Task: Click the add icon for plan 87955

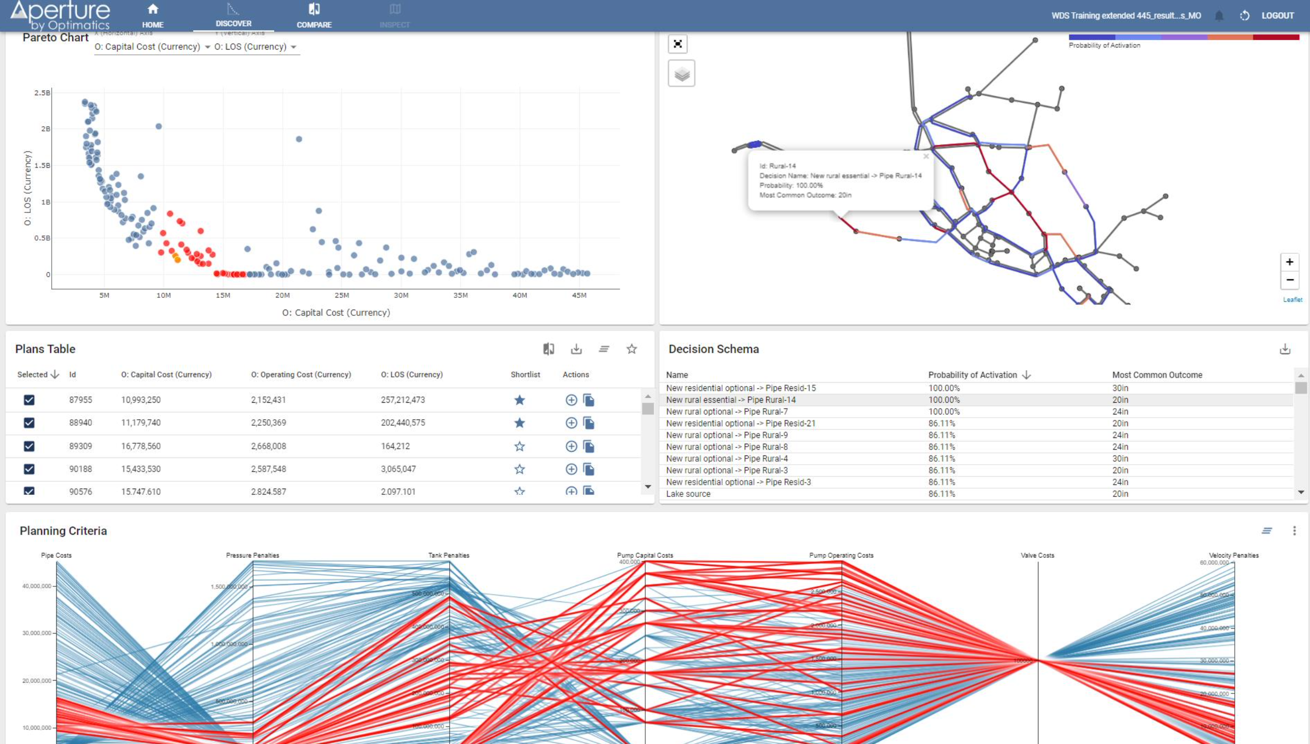Action: coord(571,400)
